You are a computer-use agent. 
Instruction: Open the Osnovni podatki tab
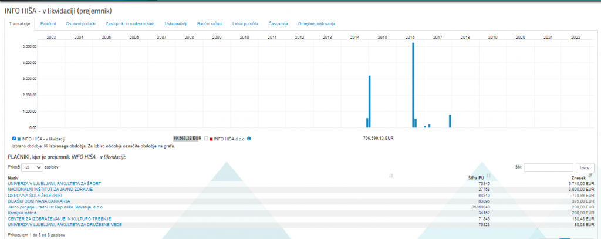[82, 23]
